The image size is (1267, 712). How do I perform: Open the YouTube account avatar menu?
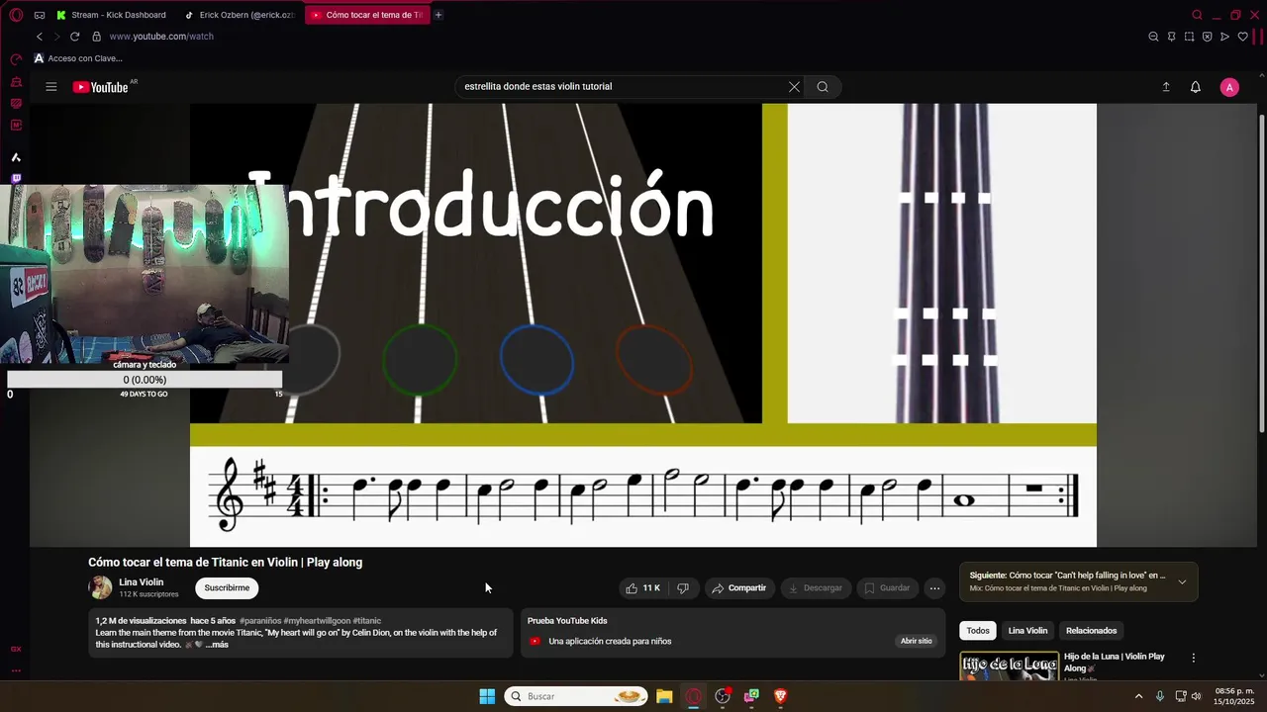pos(1229,87)
